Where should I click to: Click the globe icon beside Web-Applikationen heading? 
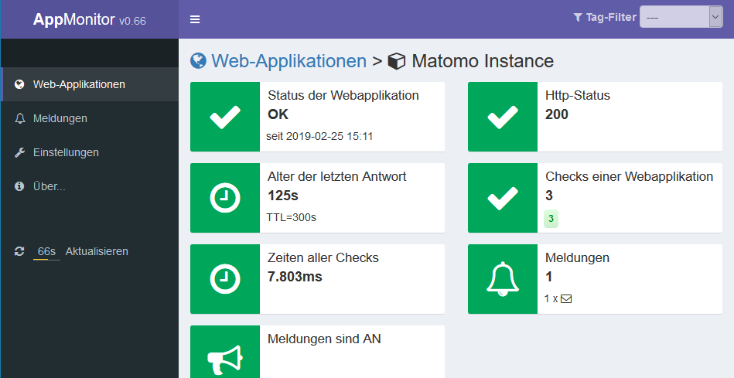pyautogui.click(x=198, y=61)
